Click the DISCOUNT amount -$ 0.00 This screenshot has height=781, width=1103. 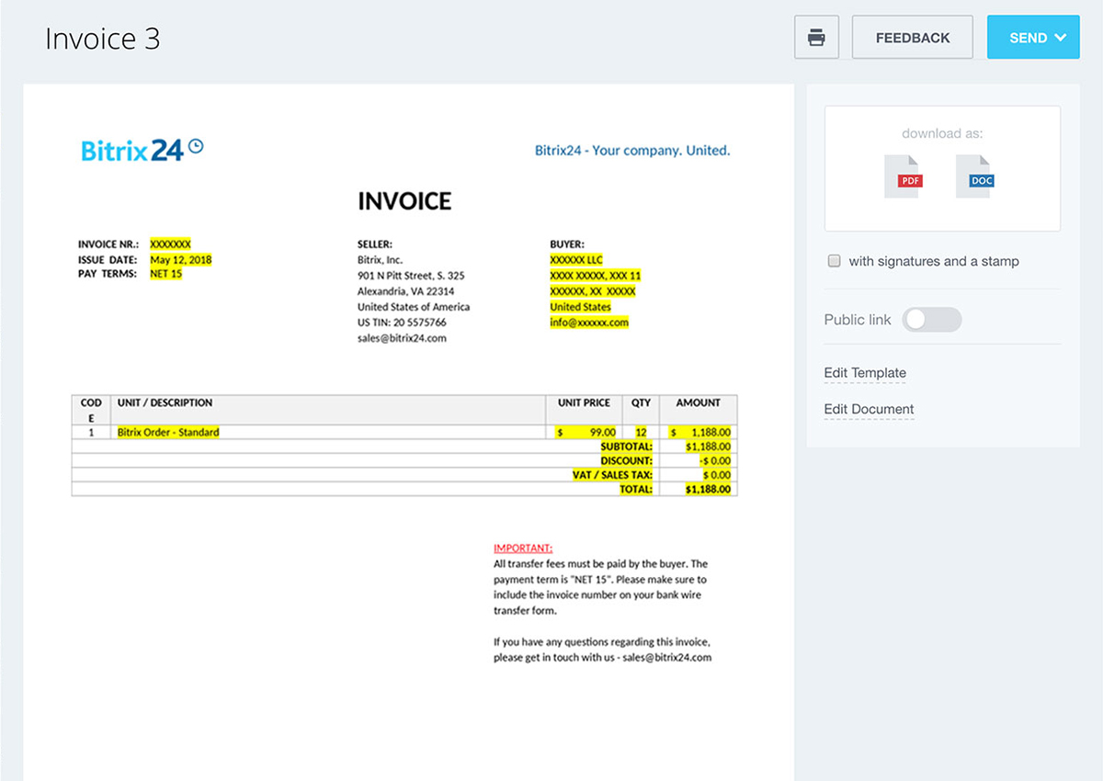pyautogui.click(x=714, y=460)
